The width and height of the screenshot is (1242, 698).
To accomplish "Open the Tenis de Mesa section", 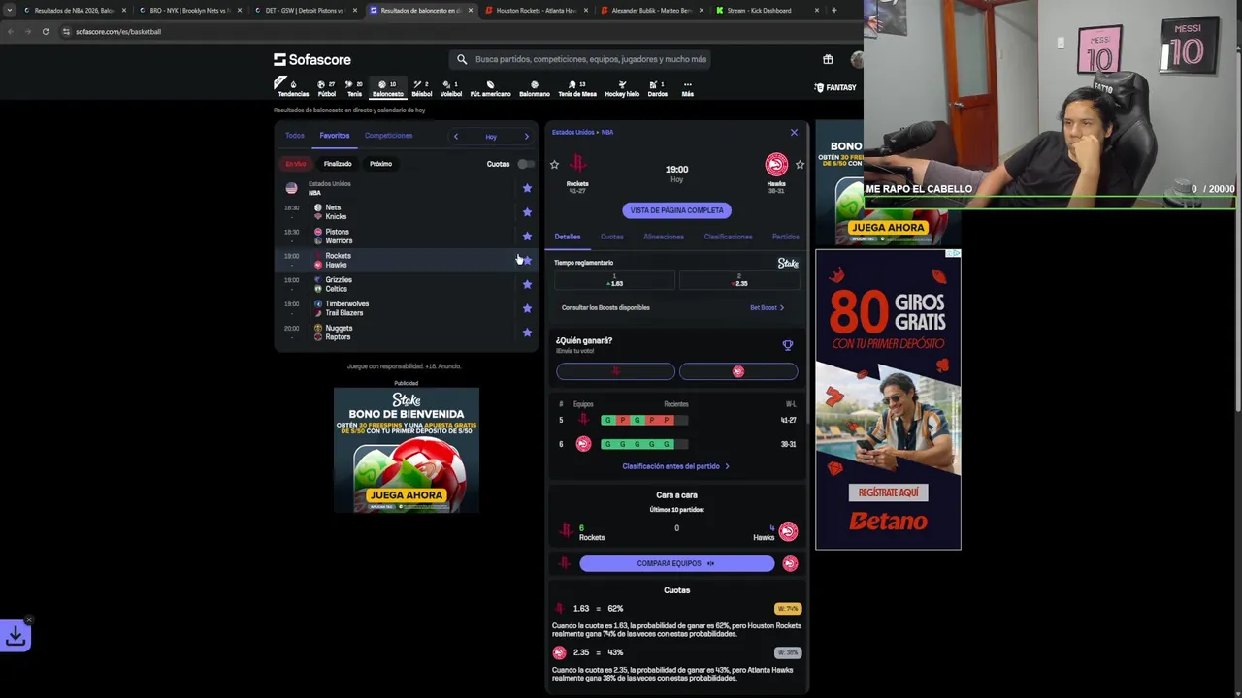I will click(x=576, y=88).
